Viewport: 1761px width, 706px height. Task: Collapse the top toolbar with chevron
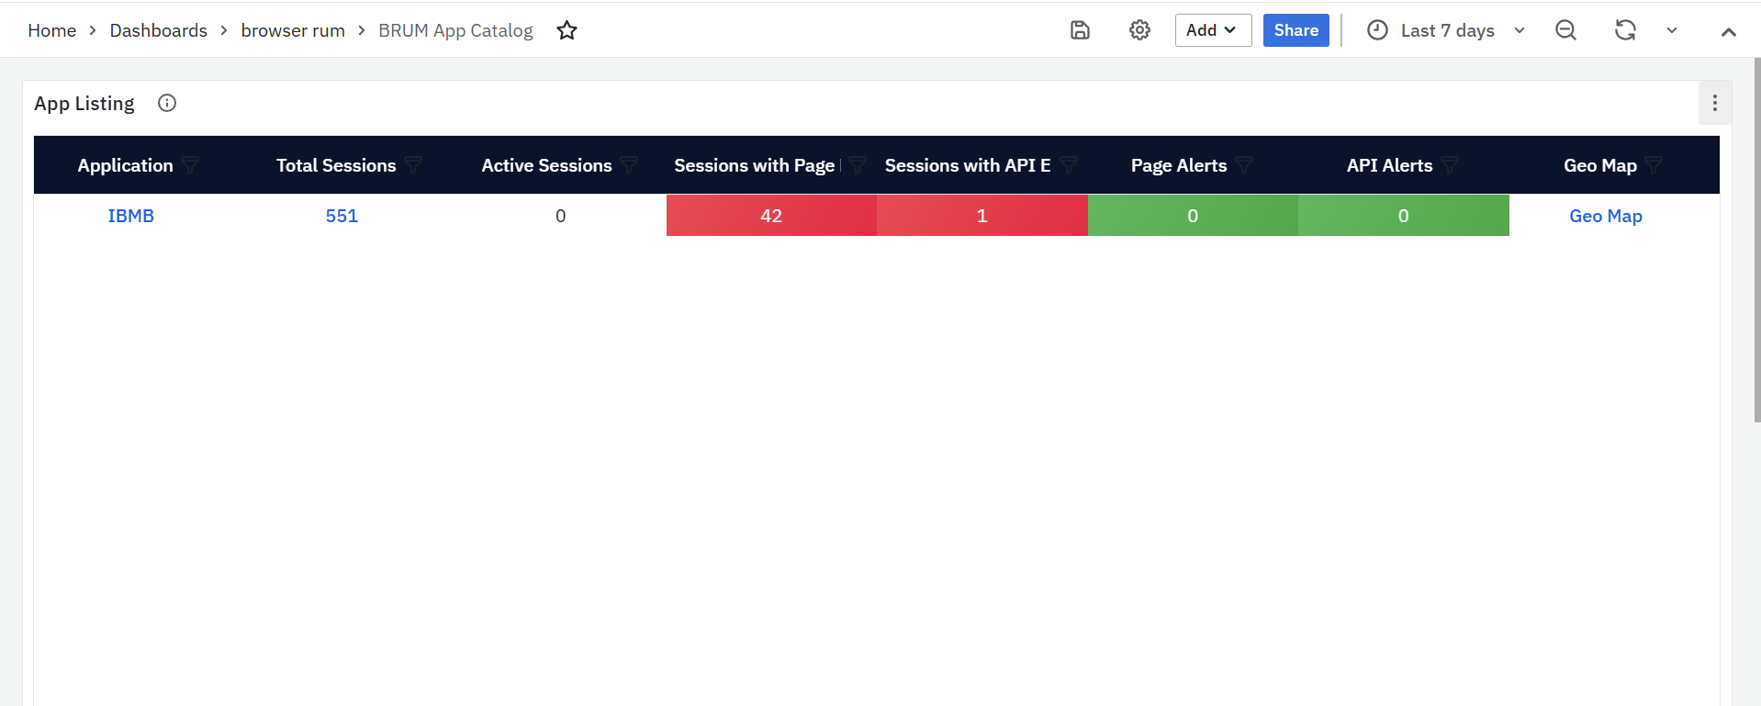(x=1728, y=32)
